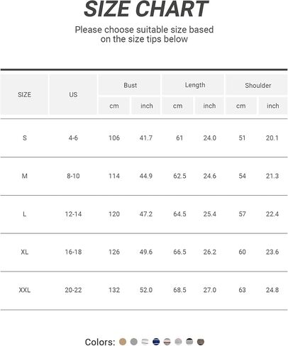Click the 12-14 US size cell
Image resolution: width=288 pixels, height=346 pixels.
[x=73, y=214]
